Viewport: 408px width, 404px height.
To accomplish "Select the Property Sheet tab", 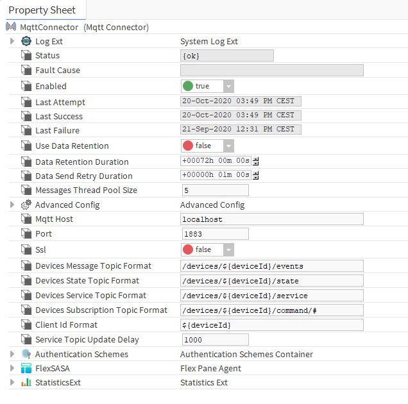I will point(42,10).
